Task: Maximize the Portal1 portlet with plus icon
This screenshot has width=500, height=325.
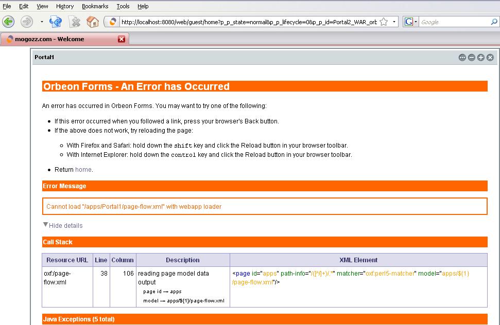Action: [480, 58]
